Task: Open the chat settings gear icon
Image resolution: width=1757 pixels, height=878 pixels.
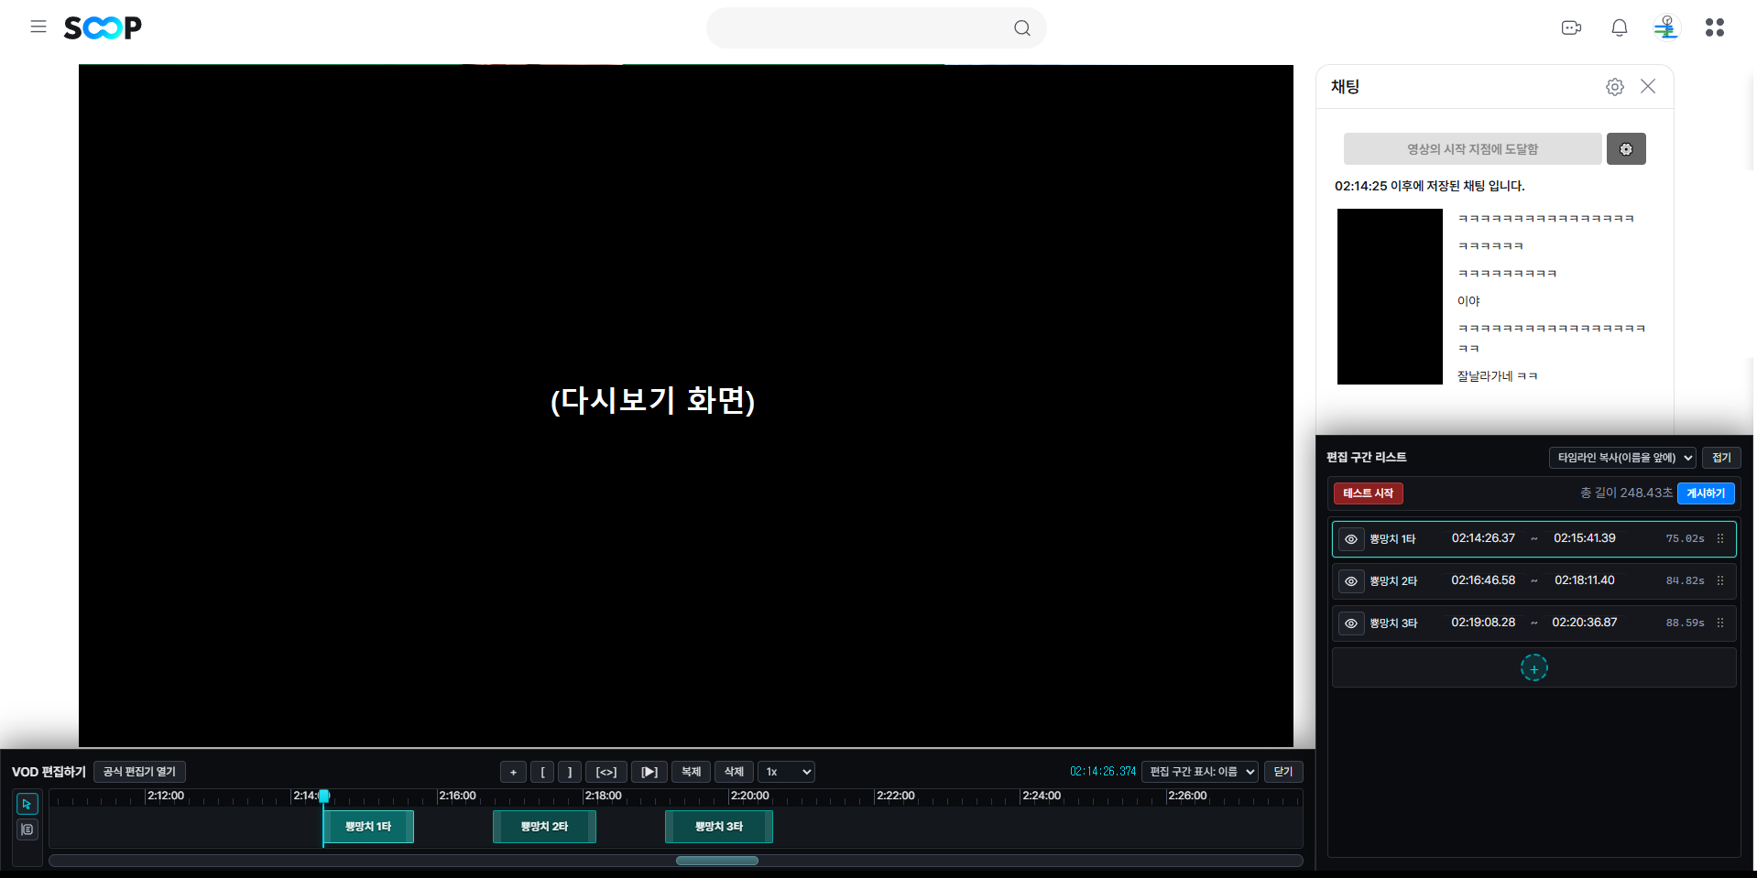Action: tap(1615, 86)
